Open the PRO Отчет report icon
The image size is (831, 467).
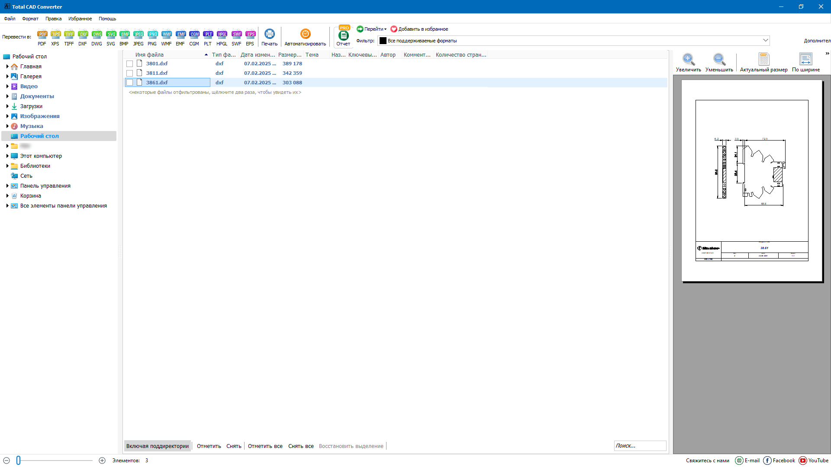point(344,35)
